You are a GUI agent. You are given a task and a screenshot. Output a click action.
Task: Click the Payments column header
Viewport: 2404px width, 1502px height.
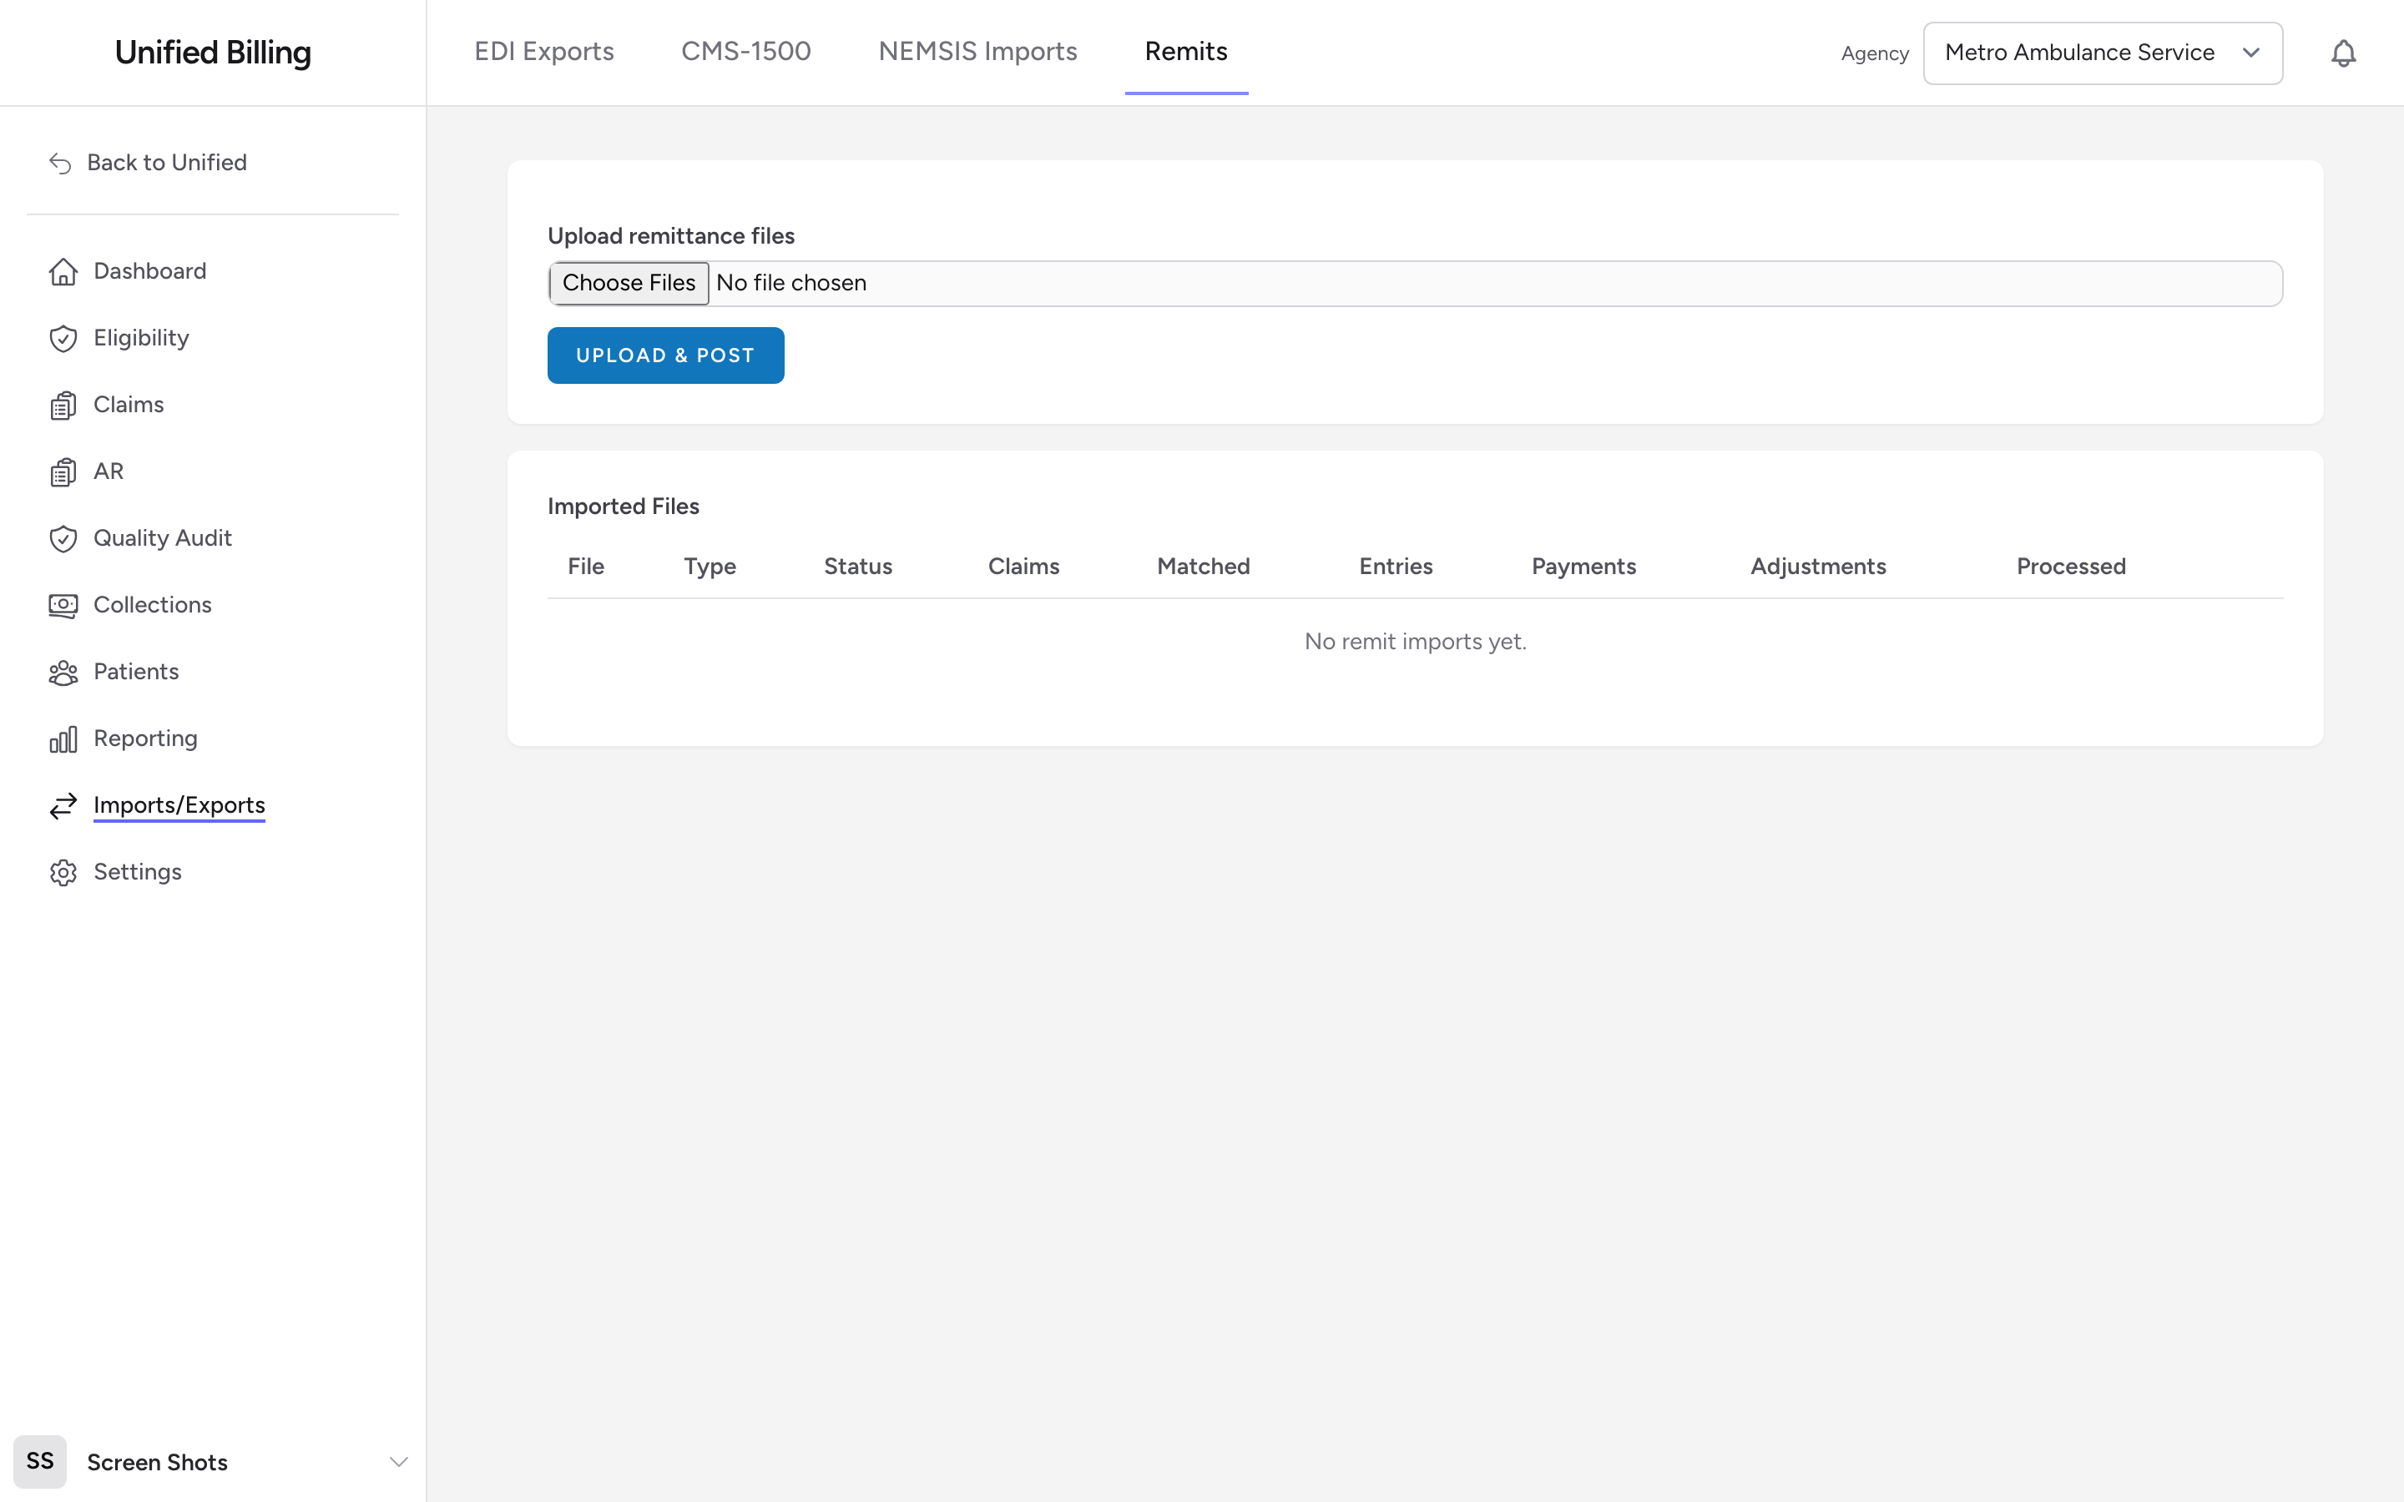pyautogui.click(x=1583, y=567)
